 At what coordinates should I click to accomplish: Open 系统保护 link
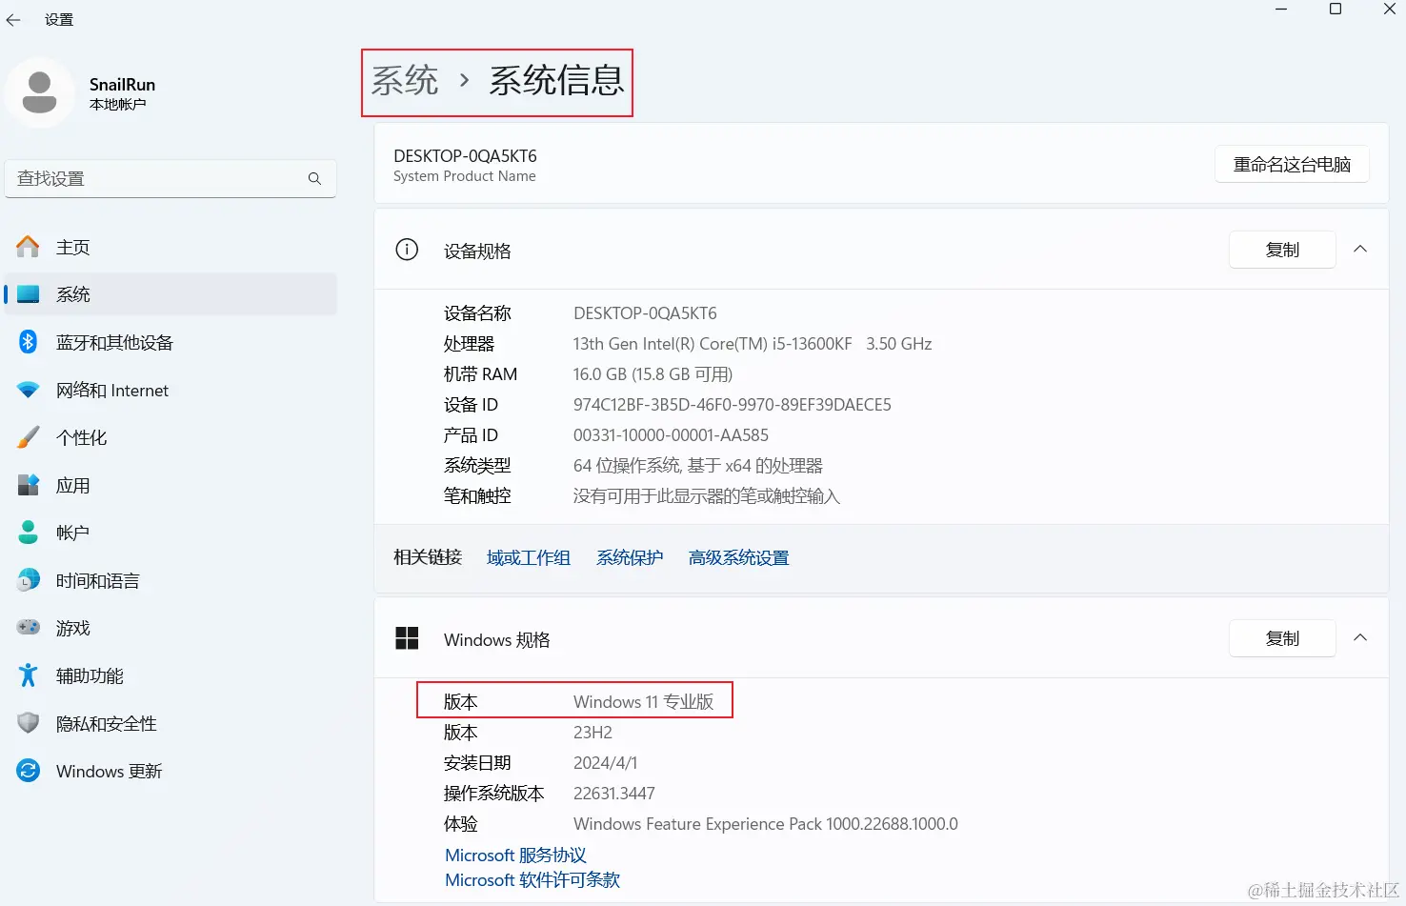(x=630, y=558)
